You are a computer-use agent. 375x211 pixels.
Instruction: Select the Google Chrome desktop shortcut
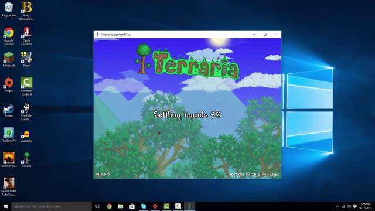tap(9, 36)
